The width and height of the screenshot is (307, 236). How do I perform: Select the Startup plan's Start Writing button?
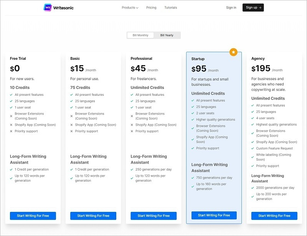click(214, 215)
